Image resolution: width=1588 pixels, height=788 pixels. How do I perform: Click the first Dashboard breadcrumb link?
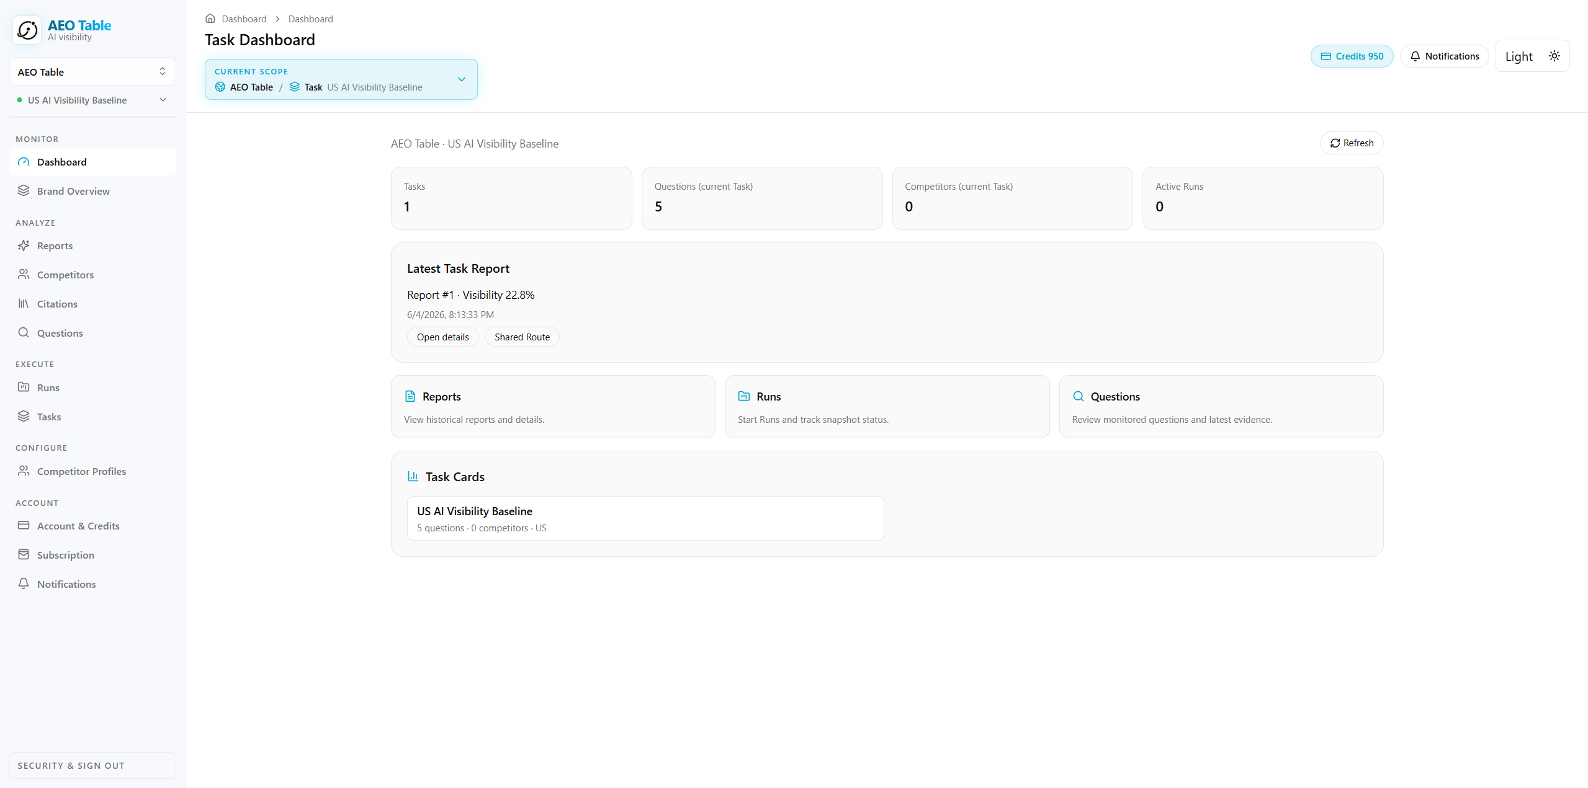(244, 19)
